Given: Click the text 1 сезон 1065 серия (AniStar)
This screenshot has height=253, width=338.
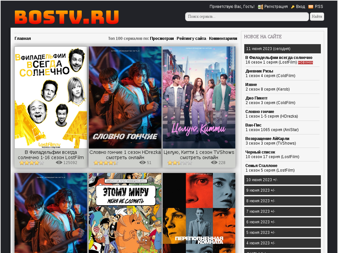Looking at the screenshot, I should coord(272,130).
